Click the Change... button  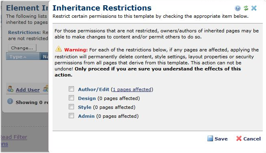pyautogui.click(x=22, y=48)
